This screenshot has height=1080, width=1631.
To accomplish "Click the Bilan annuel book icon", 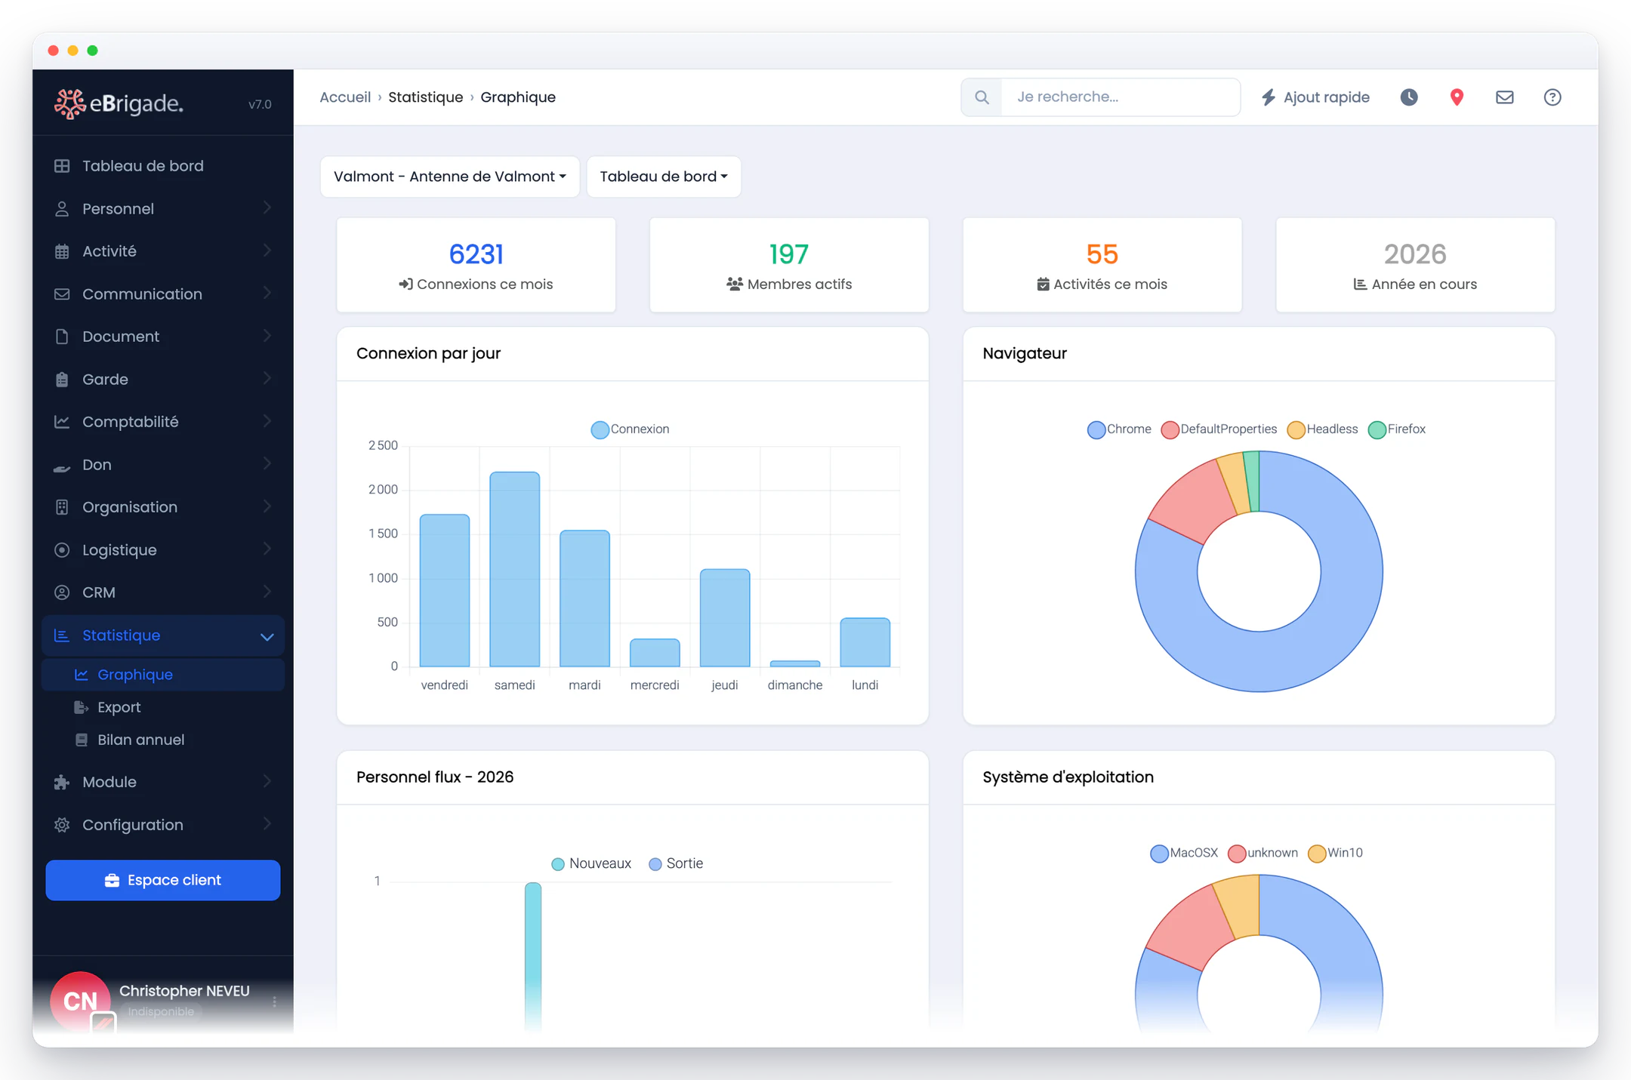I will [x=81, y=740].
